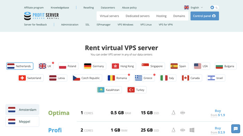Viewport: 243px width, 136px height.
Task: Select the USA location
Action: 201,66
